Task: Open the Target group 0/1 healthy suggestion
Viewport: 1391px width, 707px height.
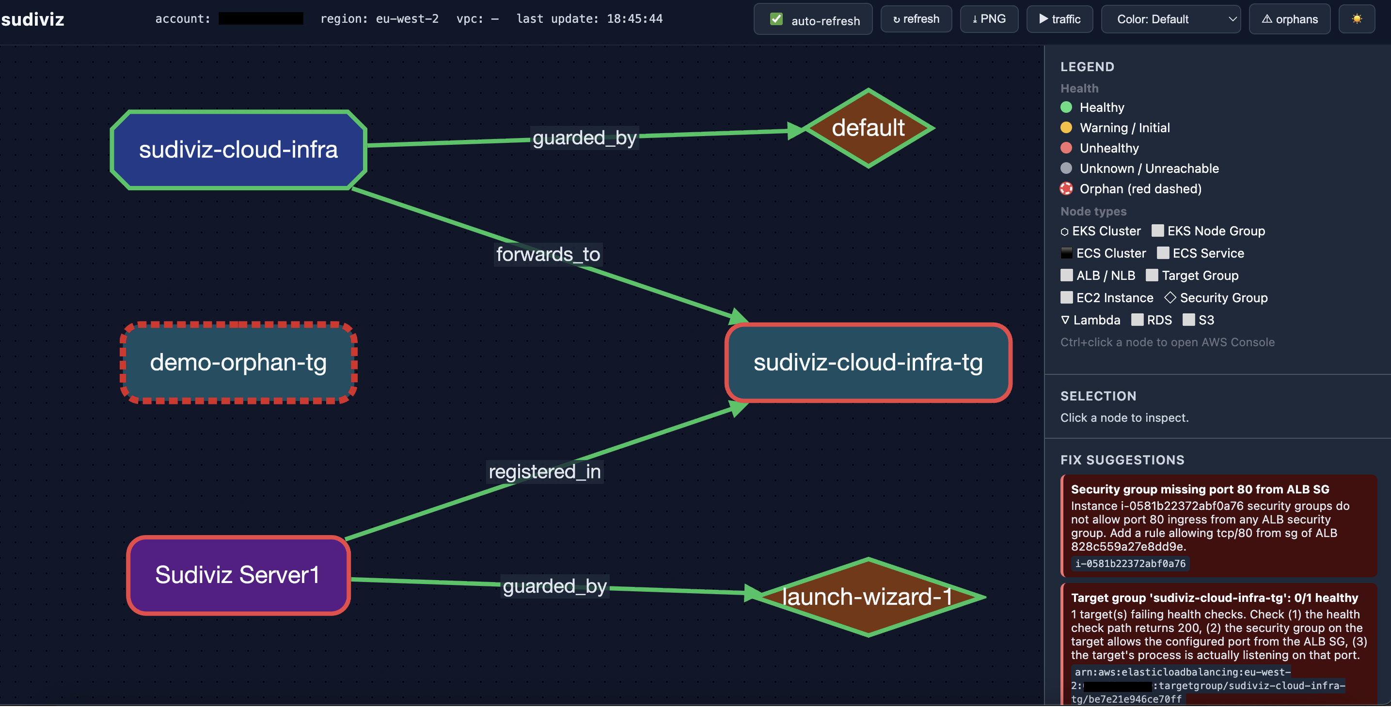Action: [x=1219, y=645]
